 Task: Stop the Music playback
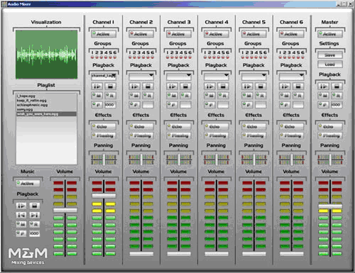tap(35, 206)
